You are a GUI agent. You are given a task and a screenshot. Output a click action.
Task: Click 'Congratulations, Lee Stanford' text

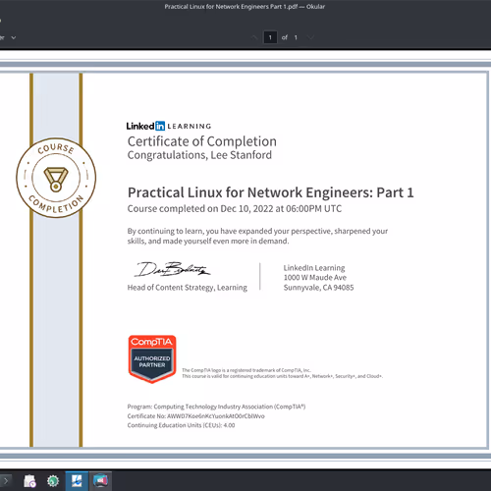click(199, 155)
